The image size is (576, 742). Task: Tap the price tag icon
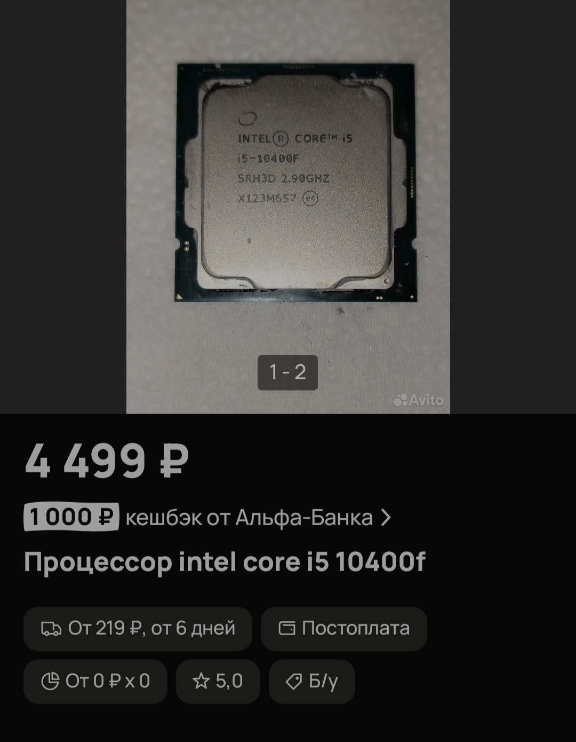tap(294, 682)
